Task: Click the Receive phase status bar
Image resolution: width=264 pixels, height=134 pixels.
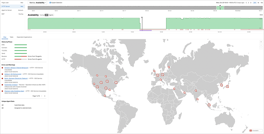Action: pos(21,56)
